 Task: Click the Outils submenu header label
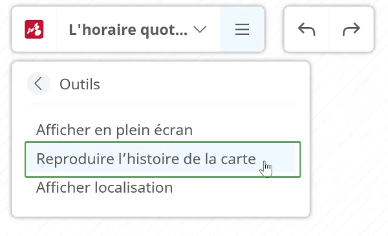click(x=80, y=84)
